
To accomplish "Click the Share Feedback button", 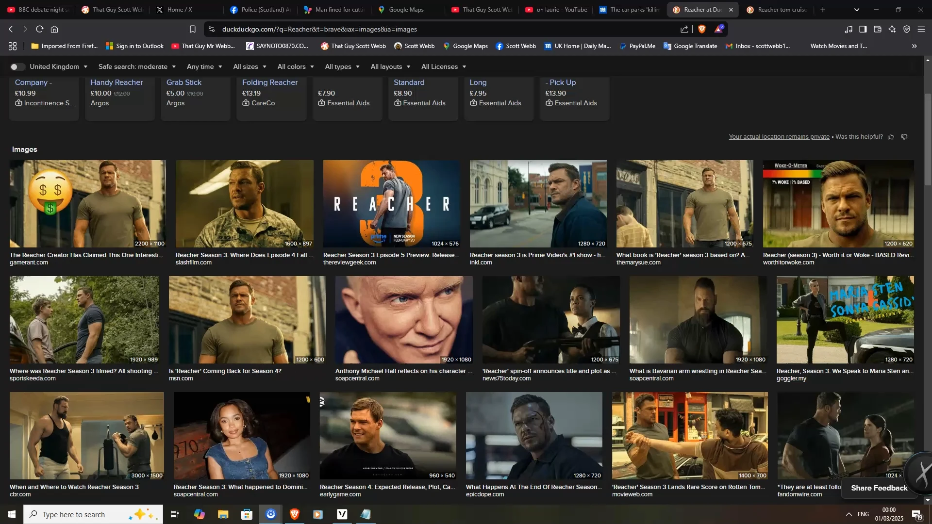I will [x=879, y=488].
